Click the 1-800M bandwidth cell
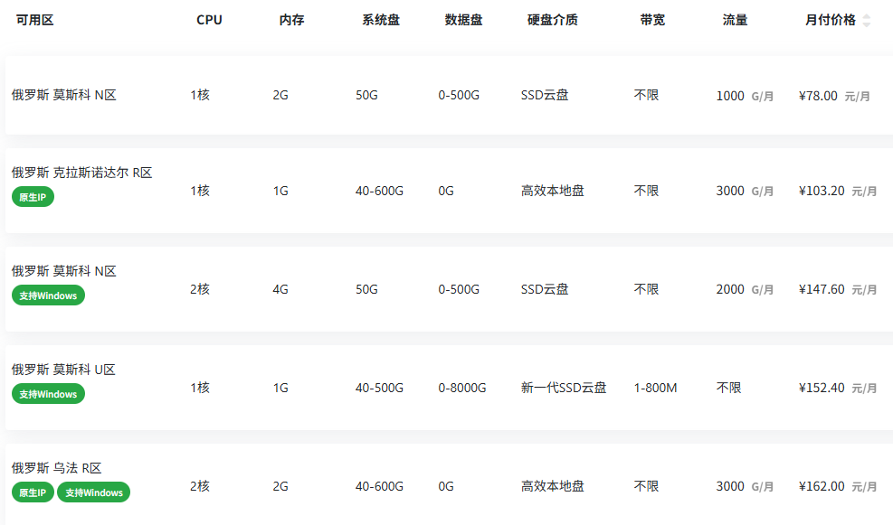Screen dimensions: 893x525 (x=656, y=388)
